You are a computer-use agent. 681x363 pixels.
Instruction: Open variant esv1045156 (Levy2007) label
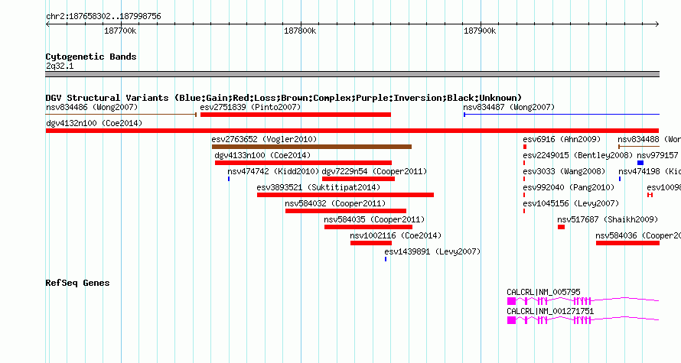(x=571, y=203)
